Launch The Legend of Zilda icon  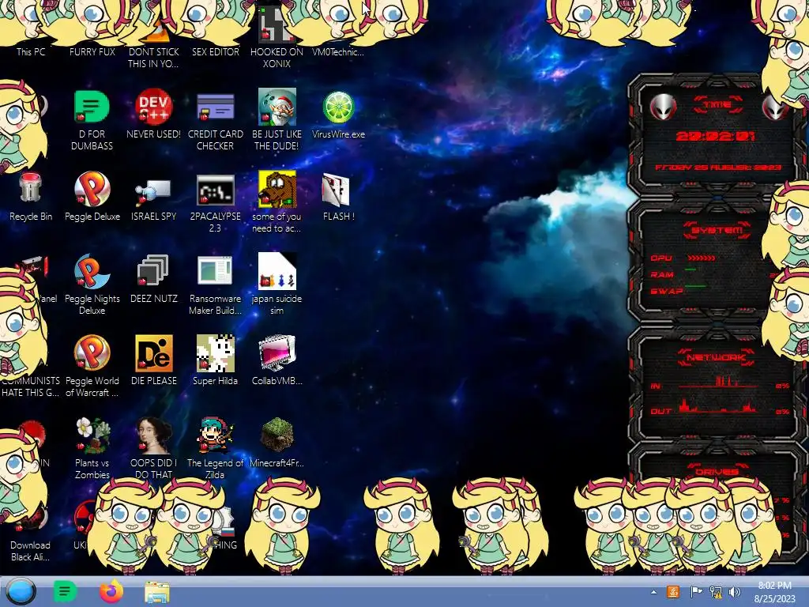215,435
